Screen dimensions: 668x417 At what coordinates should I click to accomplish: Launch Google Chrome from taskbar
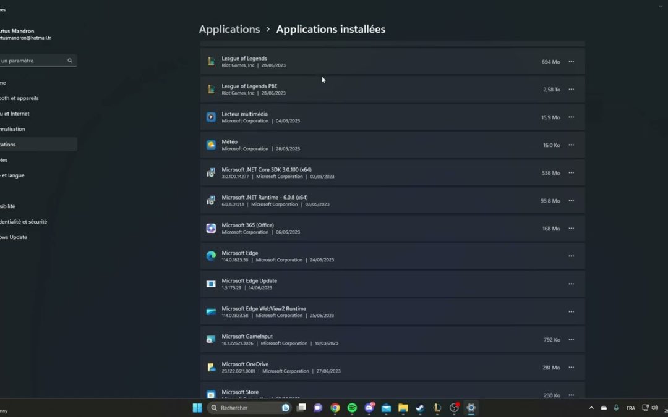click(x=335, y=408)
